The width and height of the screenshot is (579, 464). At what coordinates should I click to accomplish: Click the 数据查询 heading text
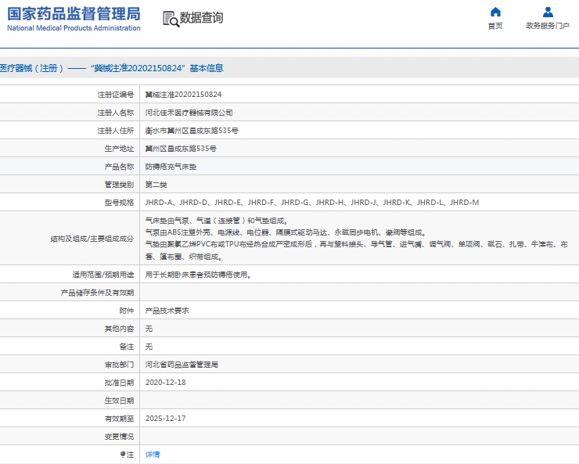pyautogui.click(x=201, y=17)
